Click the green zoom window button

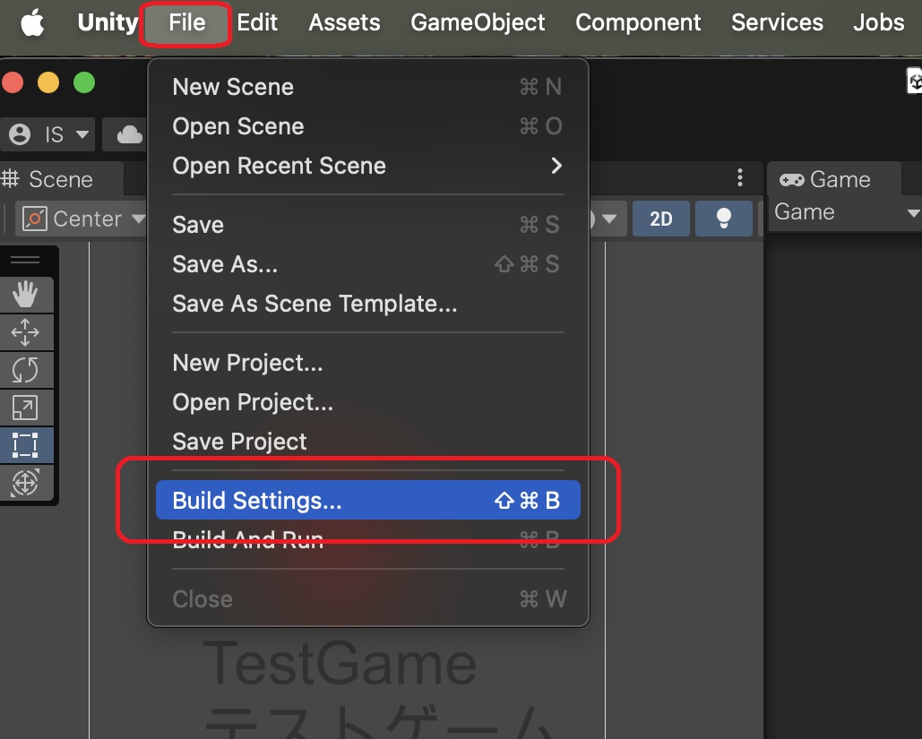coord(84,82)
